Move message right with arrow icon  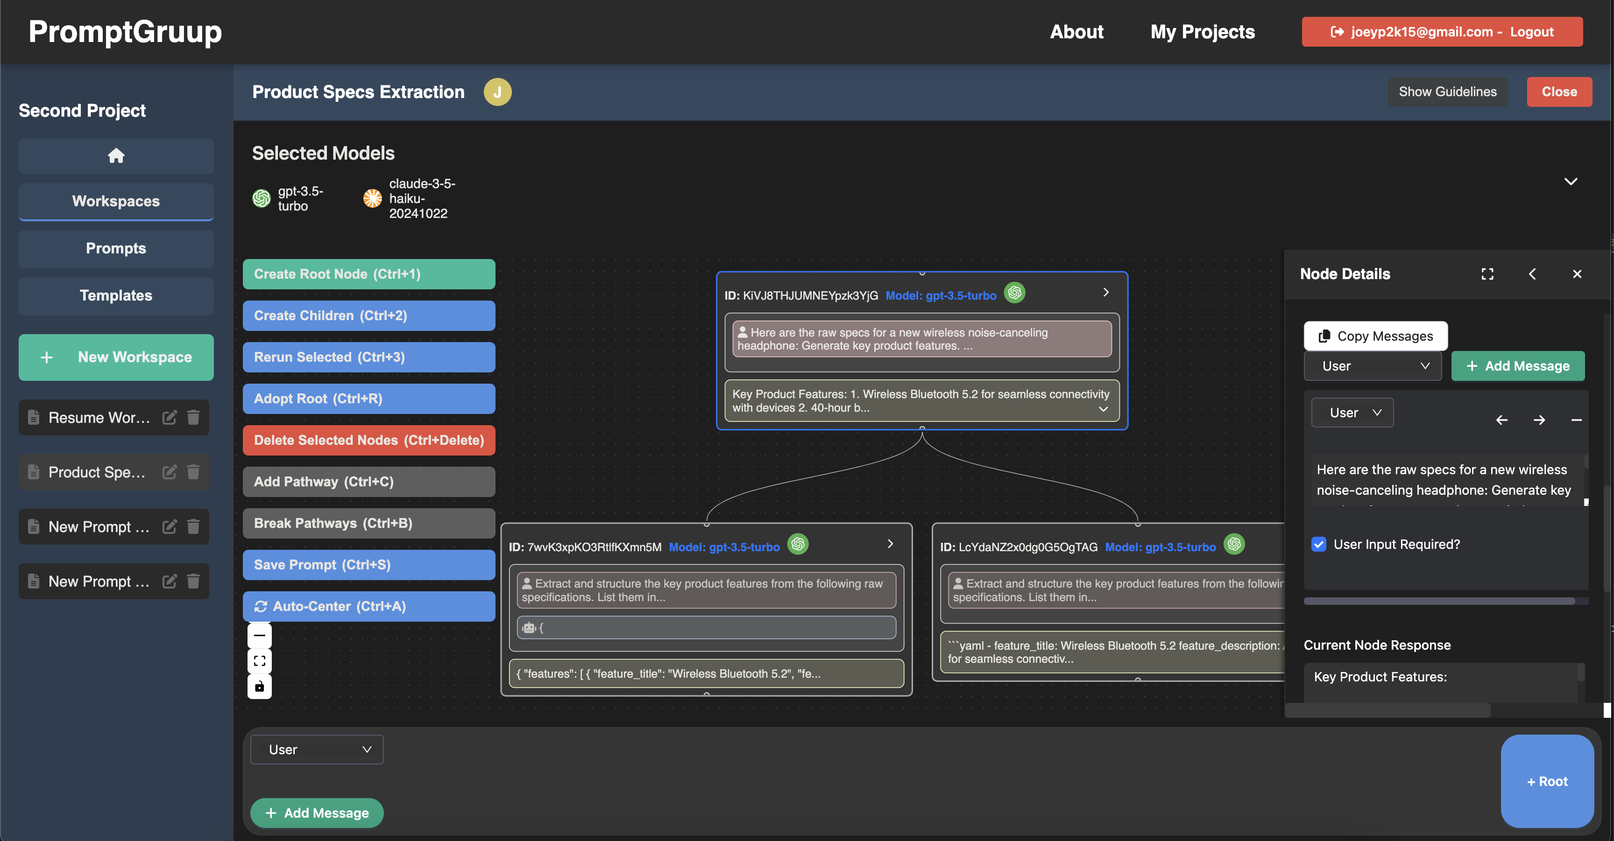1539,420
